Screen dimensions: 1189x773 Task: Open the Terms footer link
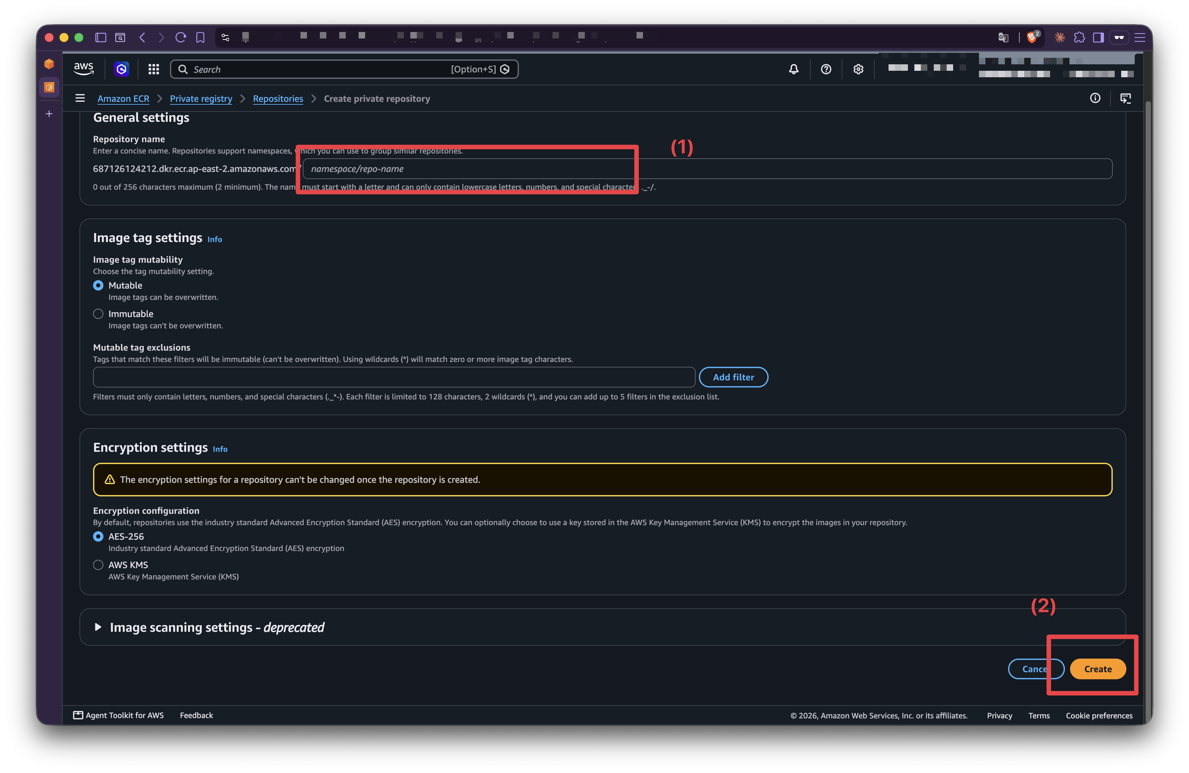pyautogui.click(x=1039, y=715)
